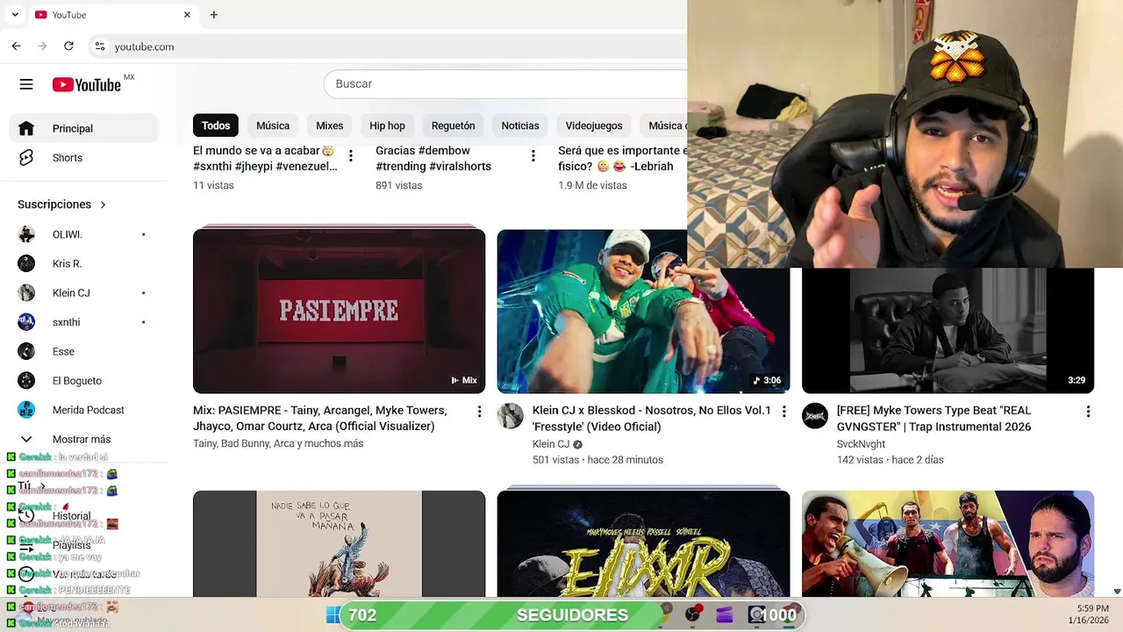Open the YouTube hamburger guide menu
This screenshot has width=1123, height=632.
pyautogui.click(x=26, y=84)
